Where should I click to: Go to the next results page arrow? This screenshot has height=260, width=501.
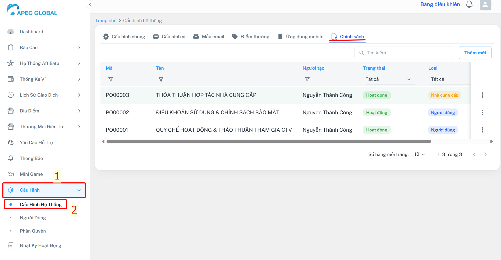pos(485,154)
